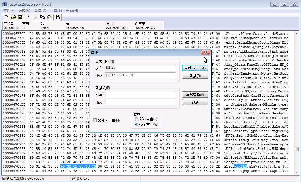This screenshot has height=182, width=301.
Task: Open the 文件(F) menu
Action: 9,11
